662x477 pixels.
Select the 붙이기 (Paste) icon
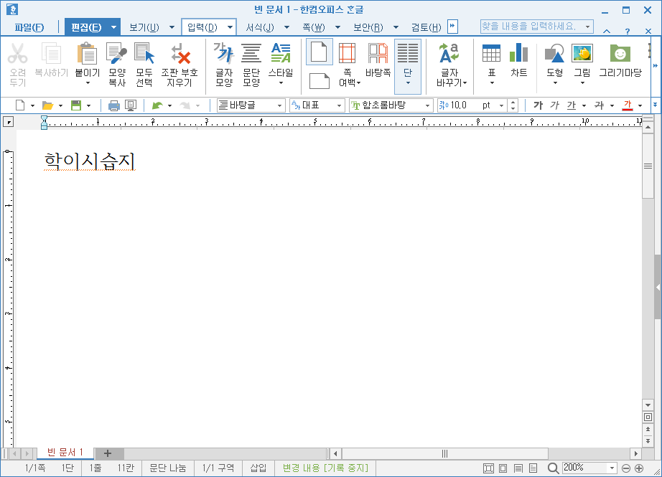coord(87,57)
